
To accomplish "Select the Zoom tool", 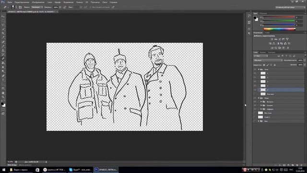I will tap(3, 97).
